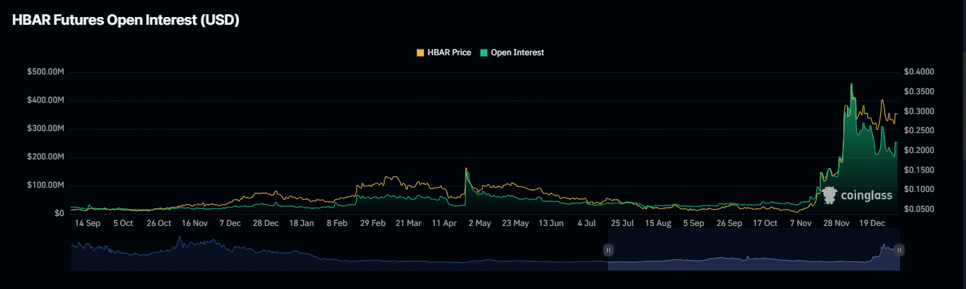Click the highlighted selected range in navigator
966x289 pixels.
[x=752, y=255]
